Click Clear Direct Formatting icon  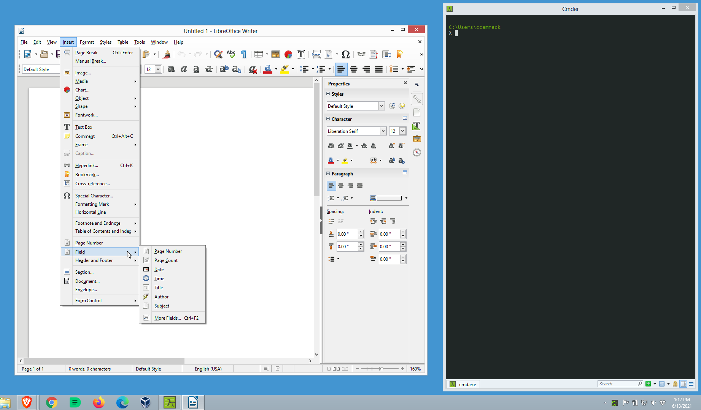point(253,69)
